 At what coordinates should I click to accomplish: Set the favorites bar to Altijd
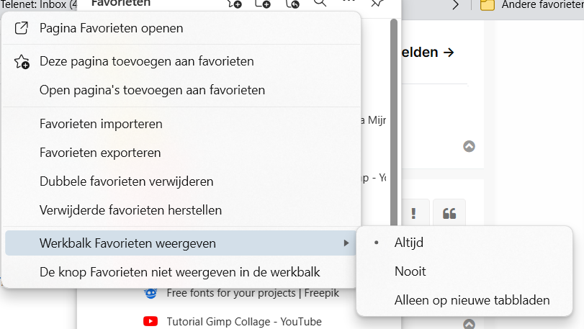click(x=464, y=243)
